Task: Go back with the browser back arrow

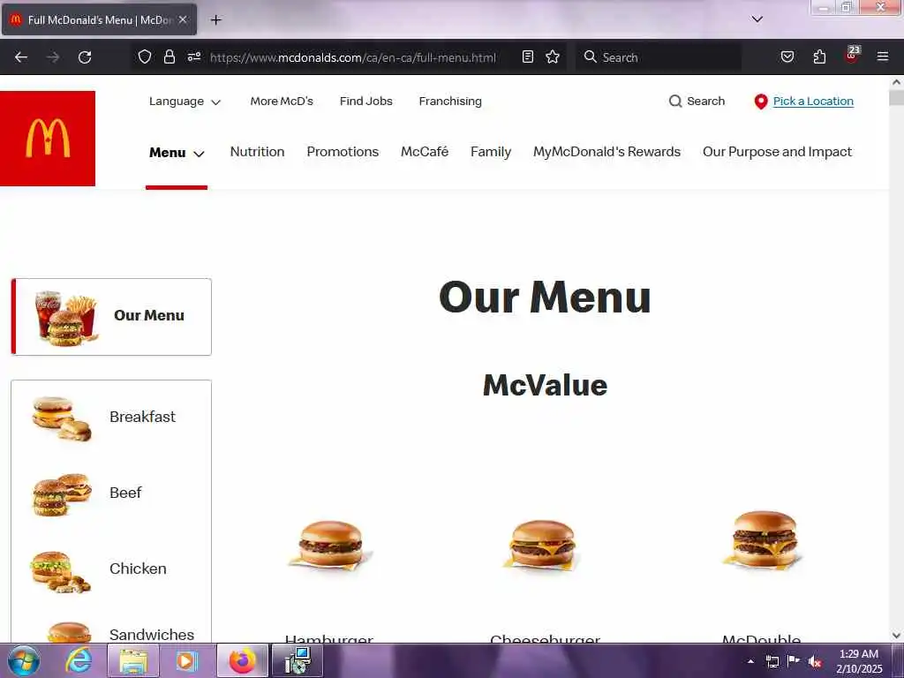Action: click(x=21, y=57)
